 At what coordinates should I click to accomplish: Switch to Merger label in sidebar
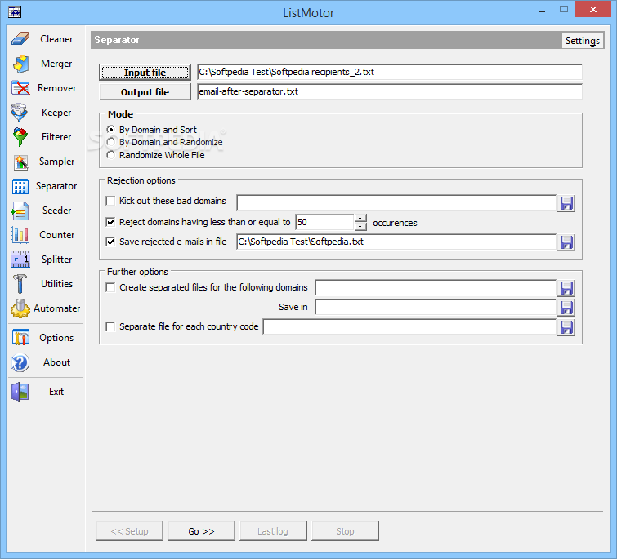pyautogui.click(x=56, y=64)
